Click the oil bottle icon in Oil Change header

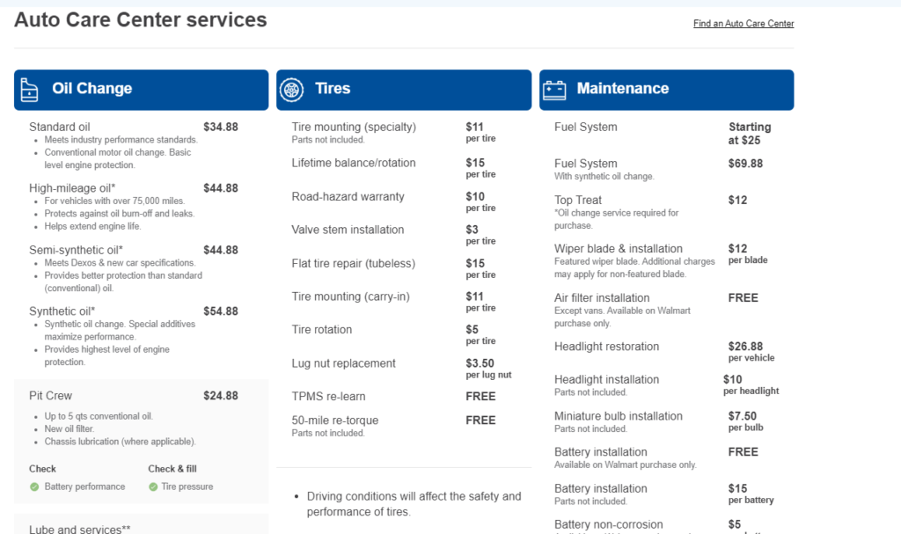[29, 91]
